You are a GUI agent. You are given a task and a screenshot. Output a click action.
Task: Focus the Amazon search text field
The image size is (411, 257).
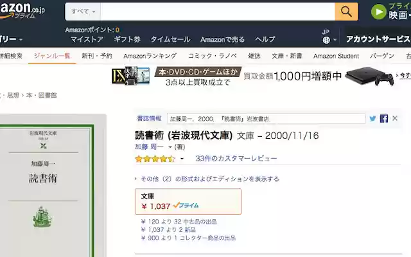[x=218, y=12]
